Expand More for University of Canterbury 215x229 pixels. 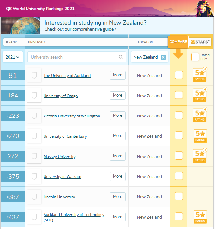(117, 136)
